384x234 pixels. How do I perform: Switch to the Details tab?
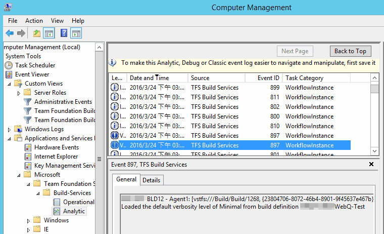click(151, 180)
